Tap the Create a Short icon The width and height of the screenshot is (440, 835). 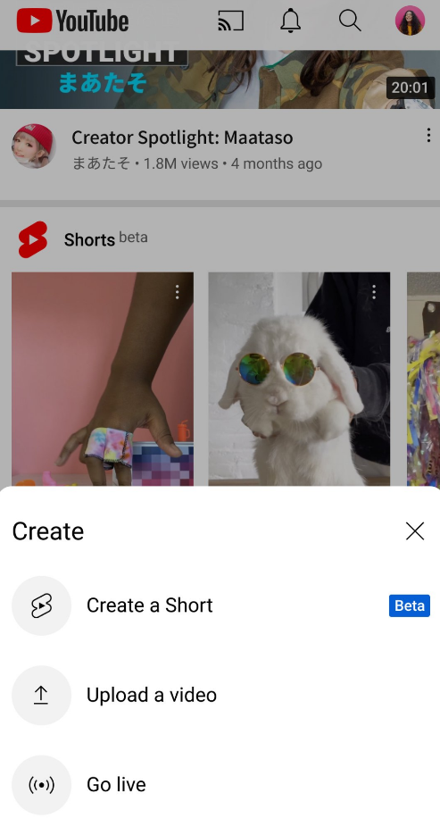[x=41, y=605]
